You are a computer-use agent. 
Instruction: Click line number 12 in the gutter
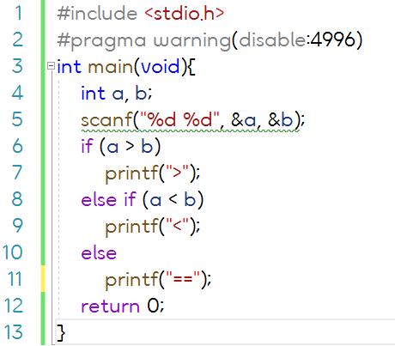click(x=14, y=306)
